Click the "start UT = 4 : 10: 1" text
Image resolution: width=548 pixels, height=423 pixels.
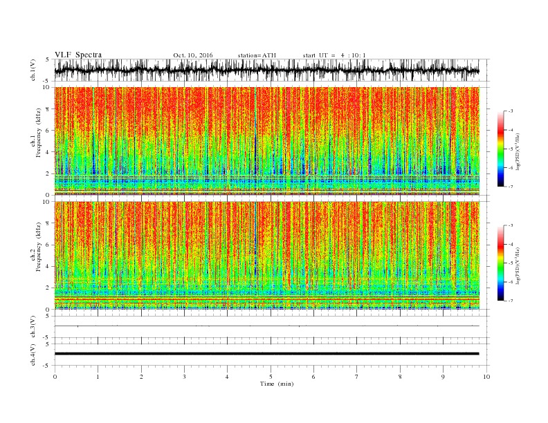[x=334, y=55]
